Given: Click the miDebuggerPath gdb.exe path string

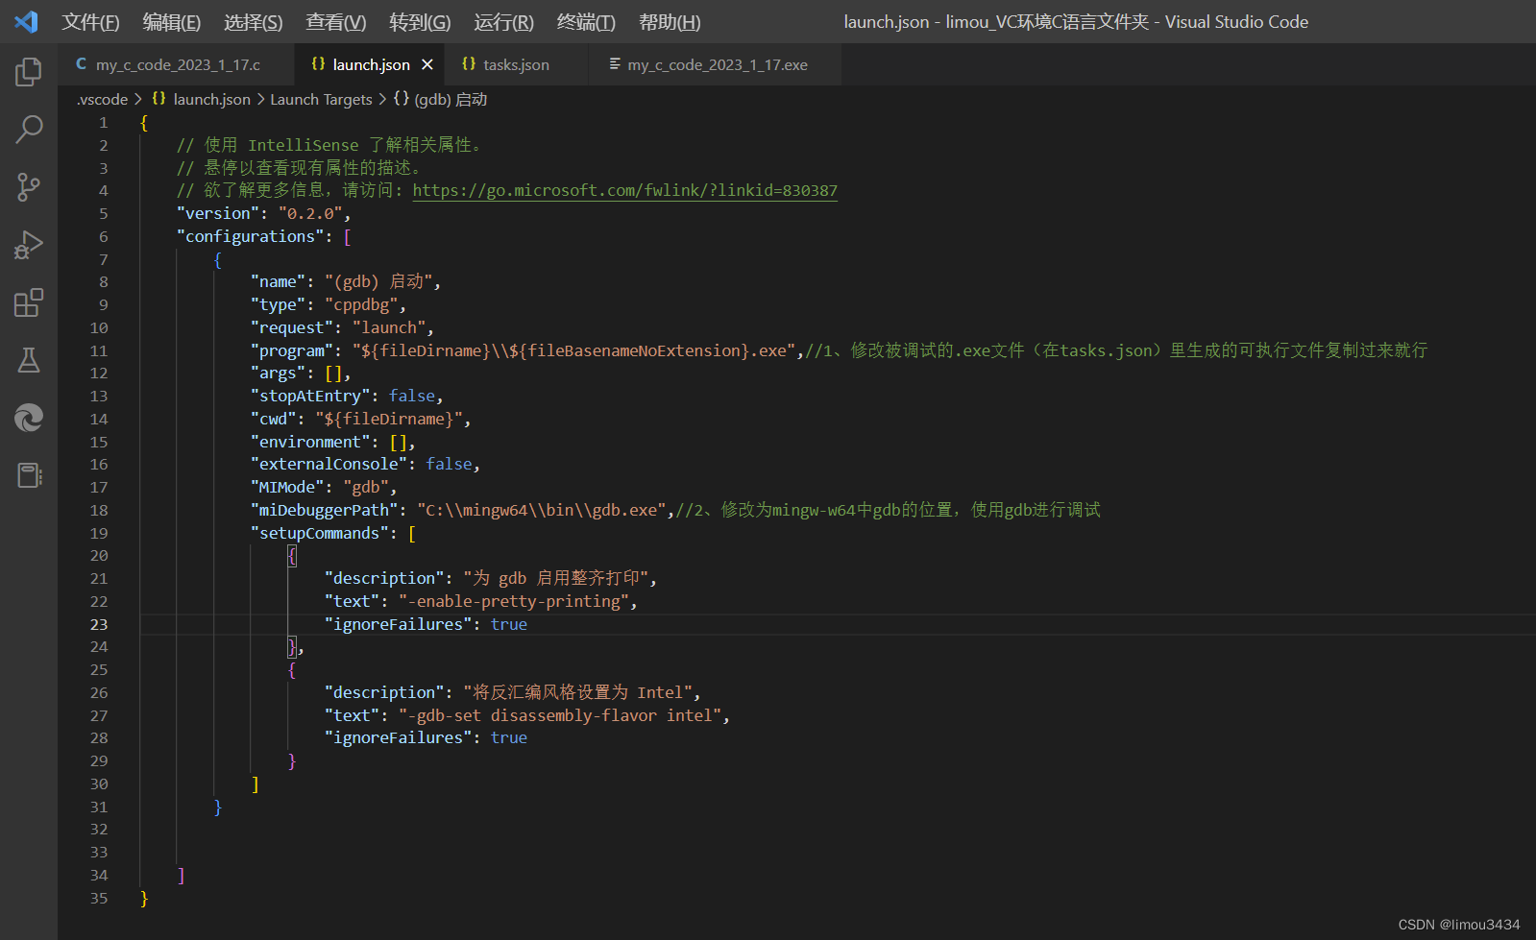Looking at the screenshot, I should (x=542, y=510).
